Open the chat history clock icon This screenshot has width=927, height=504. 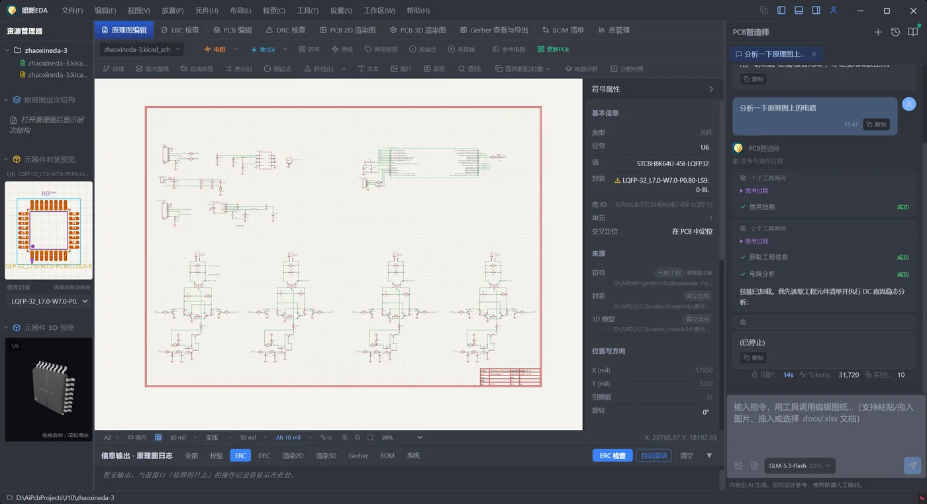895,32
